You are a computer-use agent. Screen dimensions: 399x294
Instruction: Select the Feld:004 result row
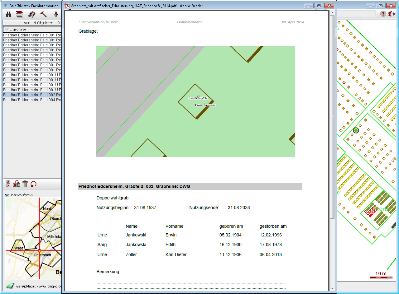coord(32,100)
